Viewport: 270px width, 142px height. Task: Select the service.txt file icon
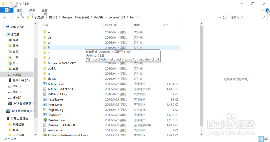coord(45,130)
